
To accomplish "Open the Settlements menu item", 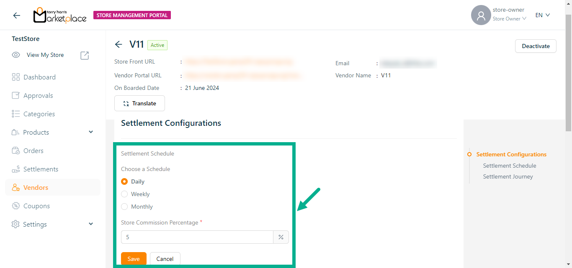I will (41, 169).
